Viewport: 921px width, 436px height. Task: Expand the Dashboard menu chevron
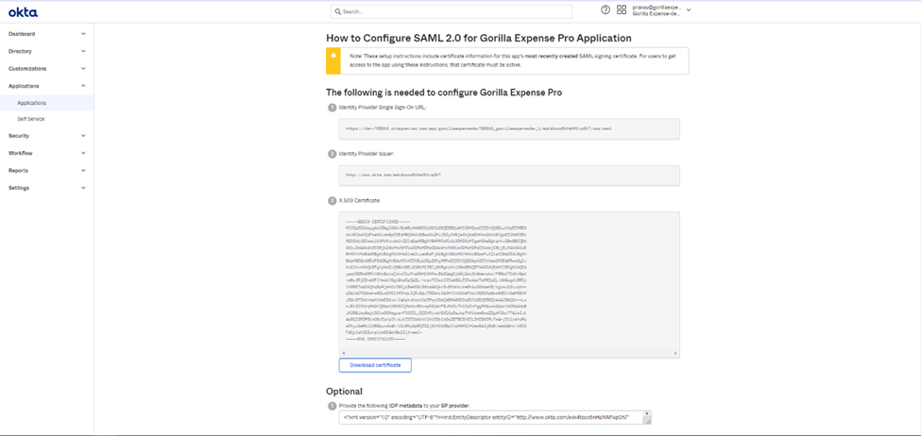(83, 33)
